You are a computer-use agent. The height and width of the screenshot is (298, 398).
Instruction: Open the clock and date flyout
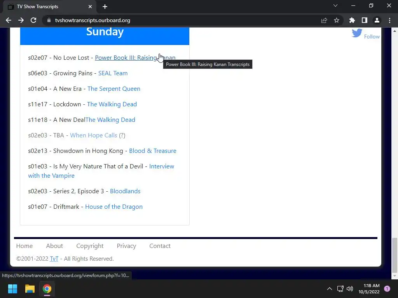pos(369,289)
